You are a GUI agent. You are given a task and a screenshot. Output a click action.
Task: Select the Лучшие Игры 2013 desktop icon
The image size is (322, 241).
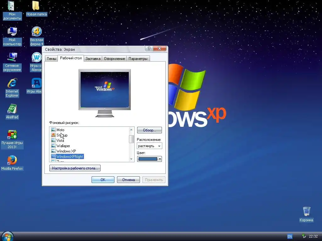pyautogui.click(x=12, y=139)
